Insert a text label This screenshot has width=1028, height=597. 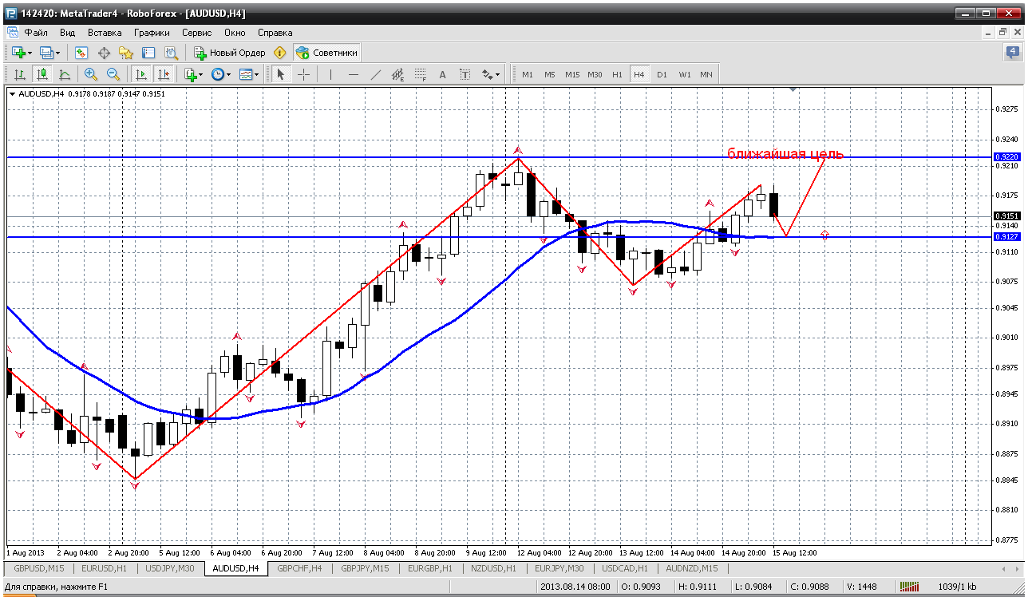point(465,74)
